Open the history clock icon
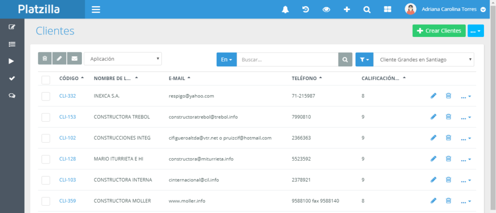The image size is (496, 213). pyautogui.click(x=306, y=9)
